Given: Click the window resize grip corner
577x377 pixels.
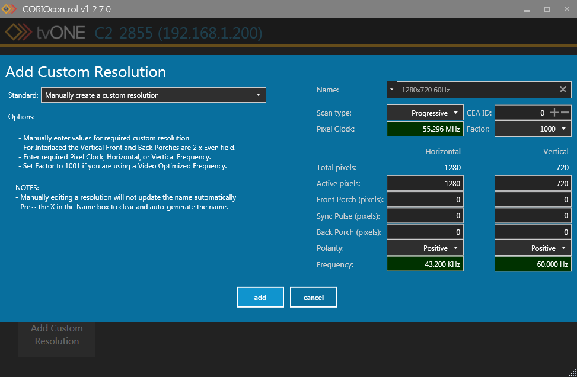Looking at the screenshot, I should [573, 373].
